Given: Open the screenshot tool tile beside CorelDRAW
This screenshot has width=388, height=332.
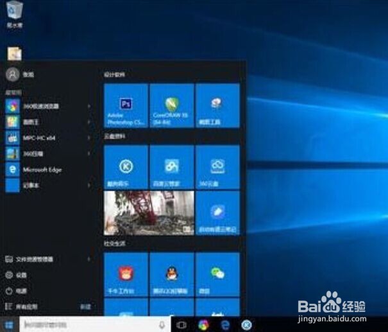Looking at the screenshot, I should (217, 105).
